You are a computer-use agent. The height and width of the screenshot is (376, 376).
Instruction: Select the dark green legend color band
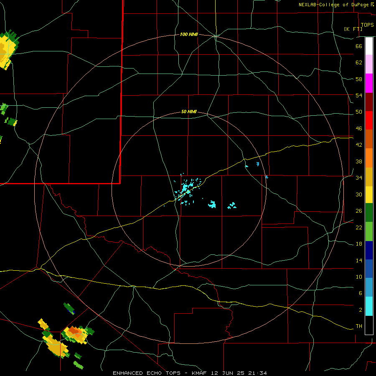[x=369, y=213]
